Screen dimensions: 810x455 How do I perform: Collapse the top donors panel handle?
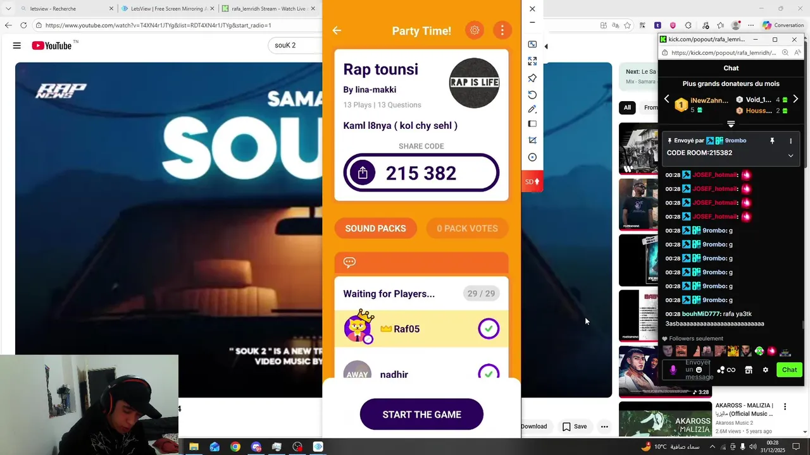[x=731, y=124]
